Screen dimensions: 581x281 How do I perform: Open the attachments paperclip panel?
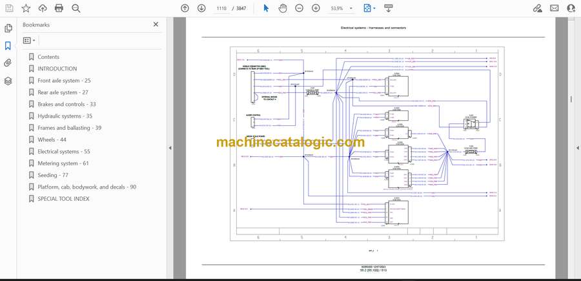click(x=8, y=63)
